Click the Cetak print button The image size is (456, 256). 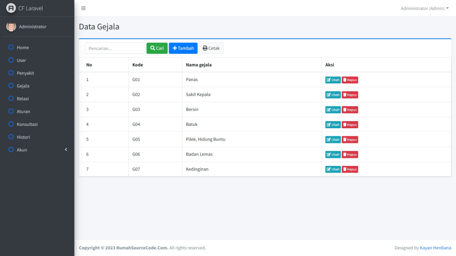[x=211, y=48]
